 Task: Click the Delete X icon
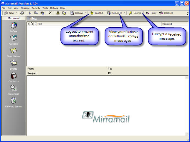pos(50,13)
